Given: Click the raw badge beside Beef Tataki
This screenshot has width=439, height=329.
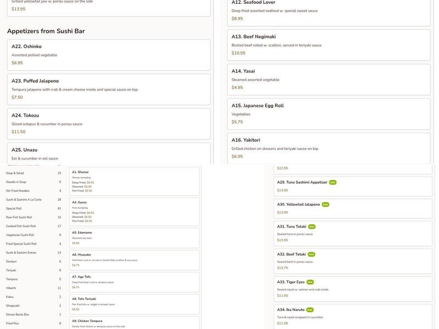Looking at the screenshot, I should (x=312, y=254).
